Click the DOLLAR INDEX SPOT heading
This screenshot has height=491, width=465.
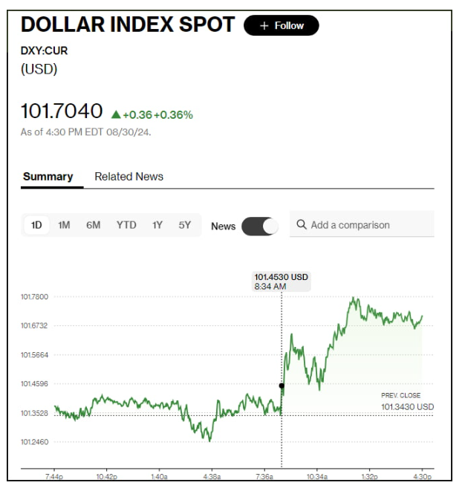click(127, 25)
